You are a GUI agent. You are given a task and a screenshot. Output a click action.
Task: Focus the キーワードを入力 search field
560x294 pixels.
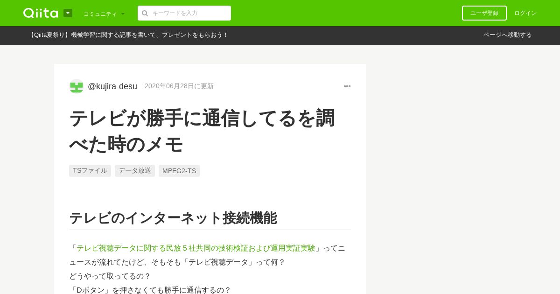(184, 13)
